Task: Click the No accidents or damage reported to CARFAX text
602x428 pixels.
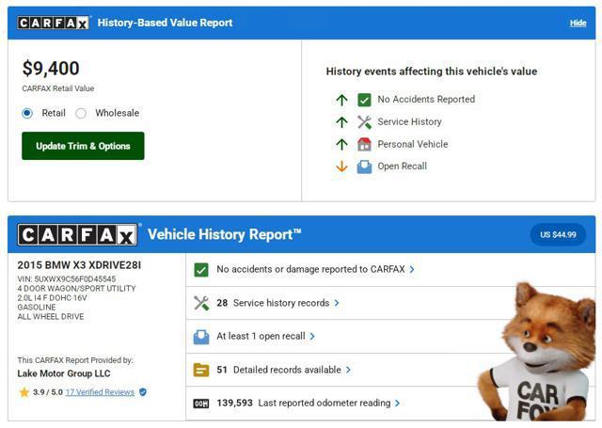Action: (x=310, y=269)
